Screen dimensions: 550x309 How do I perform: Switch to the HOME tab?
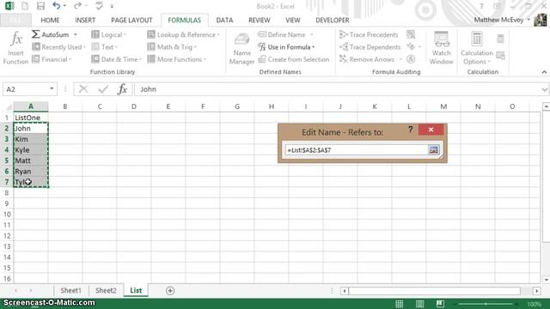pos(50,21)
